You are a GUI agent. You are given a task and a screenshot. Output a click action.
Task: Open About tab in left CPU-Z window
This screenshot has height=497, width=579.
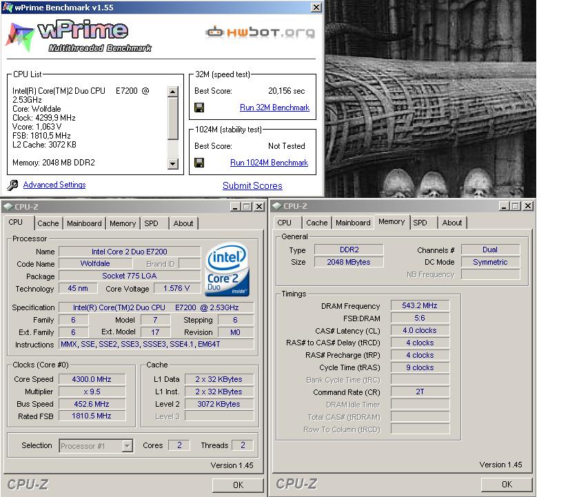(183, 223)
